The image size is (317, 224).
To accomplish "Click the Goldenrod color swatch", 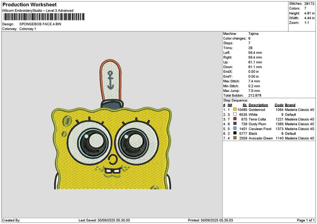I will pos(235,109).
